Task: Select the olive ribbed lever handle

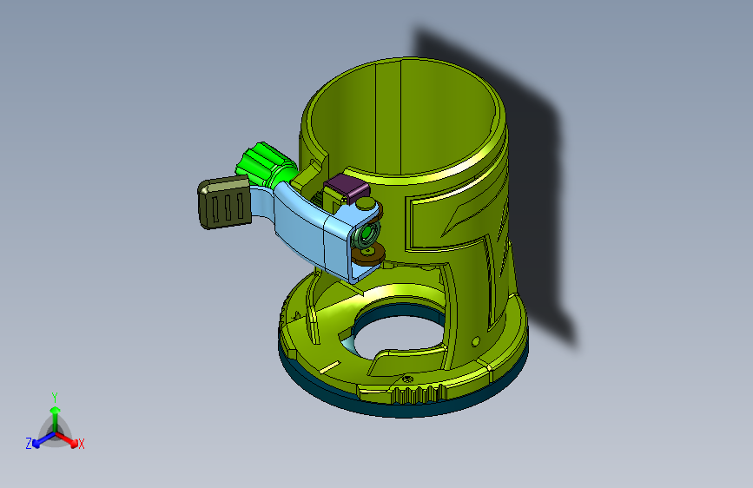Action: coord(224,201)
